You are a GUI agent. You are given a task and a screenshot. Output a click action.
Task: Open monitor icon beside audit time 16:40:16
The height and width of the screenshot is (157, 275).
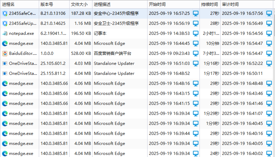(269, 134)
